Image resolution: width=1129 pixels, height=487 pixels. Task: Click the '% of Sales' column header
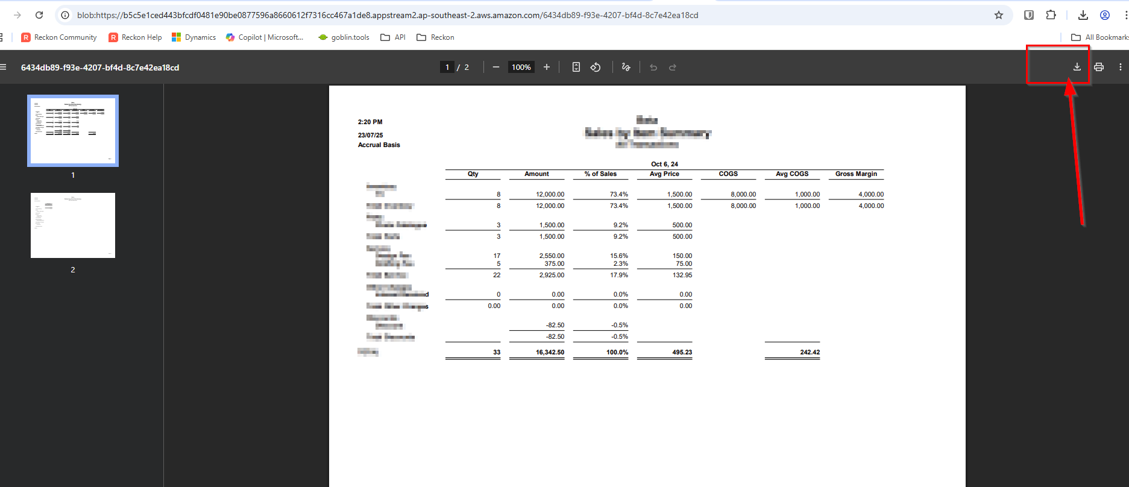tap(600, 174)
